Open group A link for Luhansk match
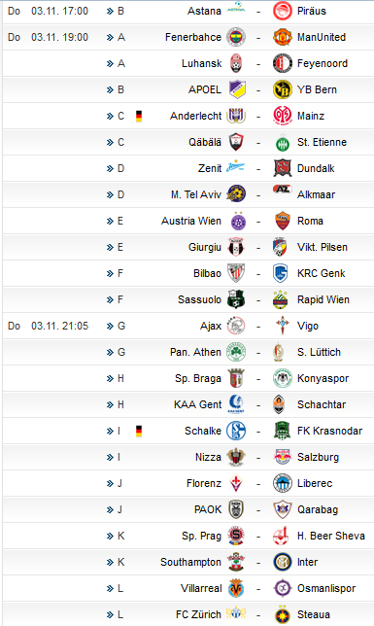The height and width of the screenshot is (626, 374). pyautogui.click(x=121, y=63)
